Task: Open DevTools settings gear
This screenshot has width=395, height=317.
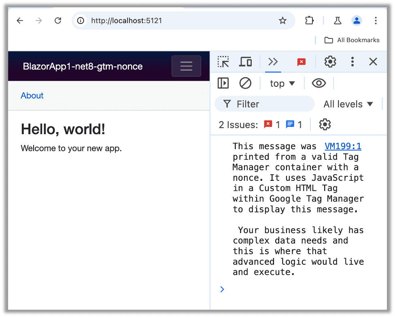Action: click(330, 62)
